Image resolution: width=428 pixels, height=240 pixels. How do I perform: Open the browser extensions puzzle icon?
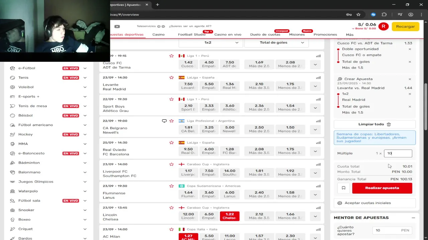coord(384,14)
